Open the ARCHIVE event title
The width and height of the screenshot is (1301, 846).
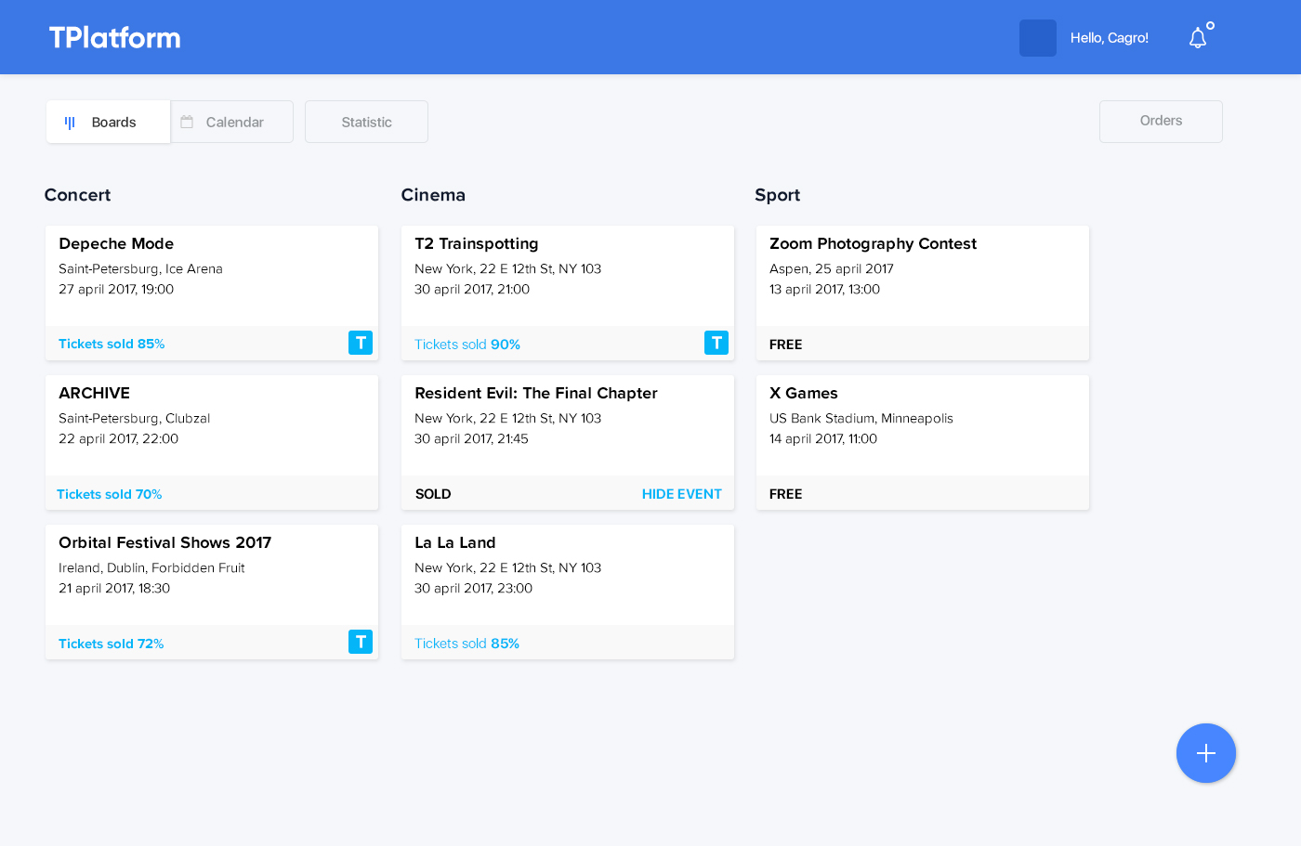click(x=95, y=393)
